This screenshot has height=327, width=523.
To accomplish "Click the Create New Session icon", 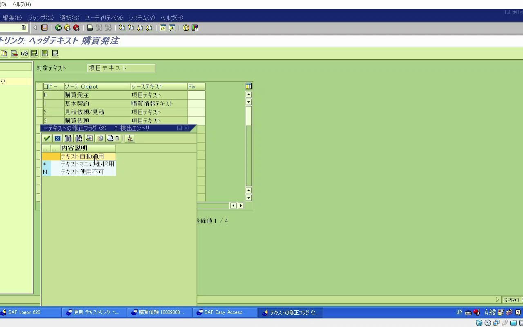I will tap(163, 28).
